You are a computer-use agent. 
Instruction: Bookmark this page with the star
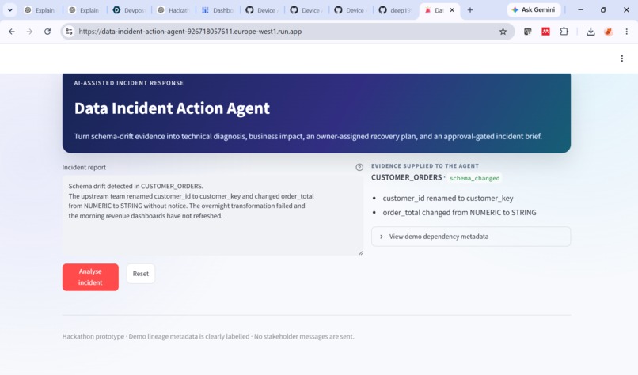point(503,32)
